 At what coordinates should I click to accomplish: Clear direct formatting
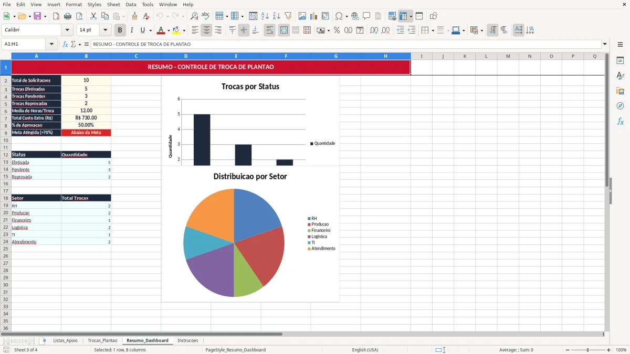(146, 16)
